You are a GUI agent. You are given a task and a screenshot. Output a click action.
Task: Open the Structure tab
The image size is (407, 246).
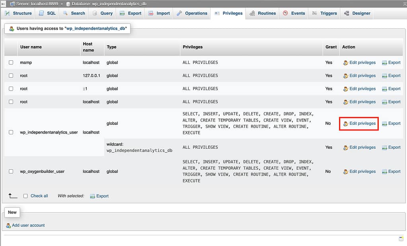tap(18, 13)
